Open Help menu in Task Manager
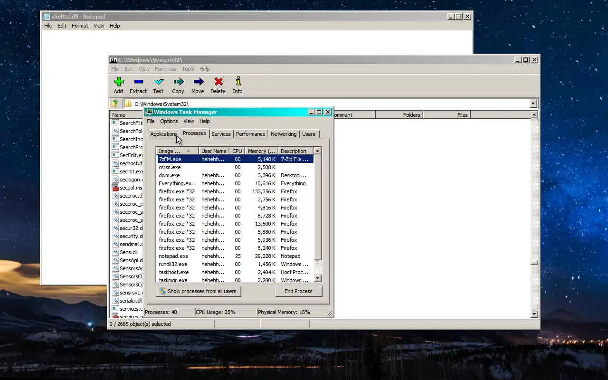Viewport: 608px width, 380px height. click(205, 121)
